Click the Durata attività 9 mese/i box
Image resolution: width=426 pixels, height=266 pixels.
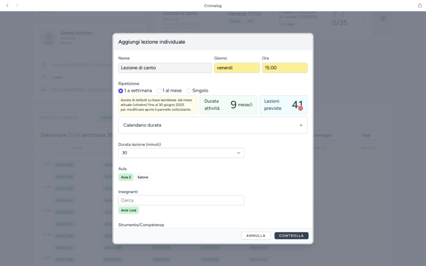[x=228, y=105]
